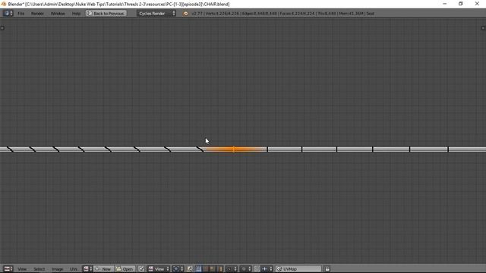Toggle snap during transform
Viewport: 486px width, 273px height.
(x=257, y=268)
